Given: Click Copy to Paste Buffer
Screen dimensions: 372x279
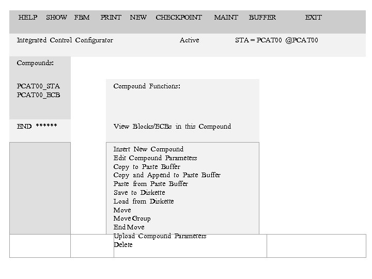Looking at the screenshot, I should pos(147,167).
